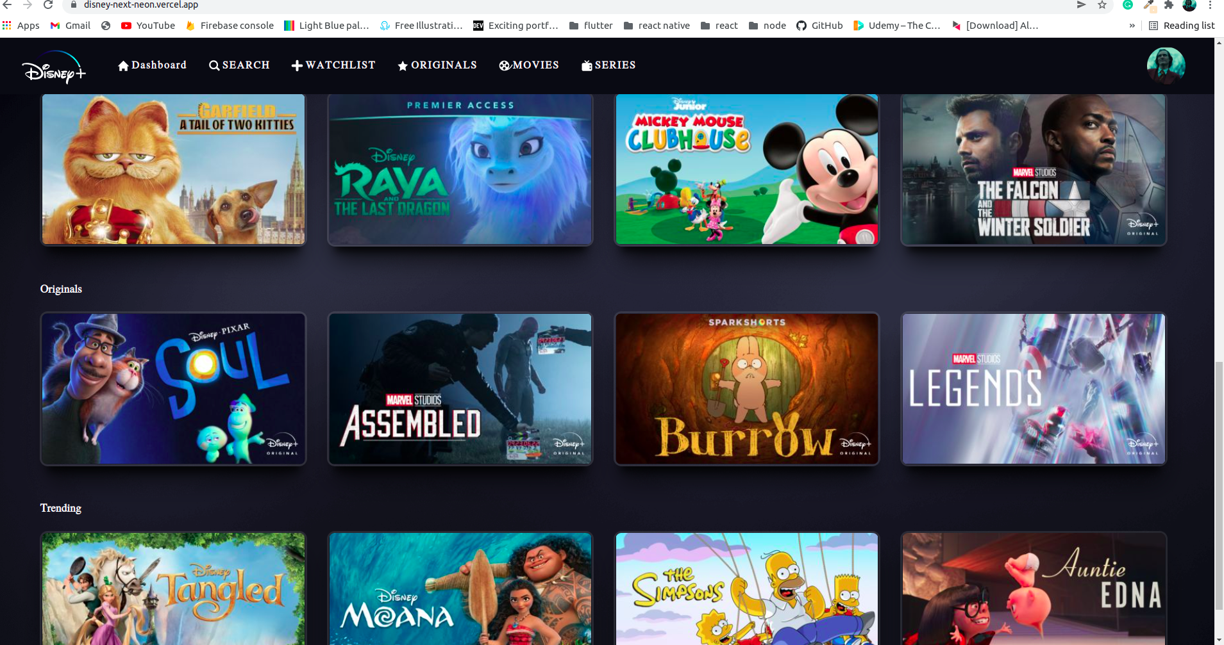Viewport: 1224px width, 645px height.
Task: Open Raya and the Last Dragon card
Action: 460,169
